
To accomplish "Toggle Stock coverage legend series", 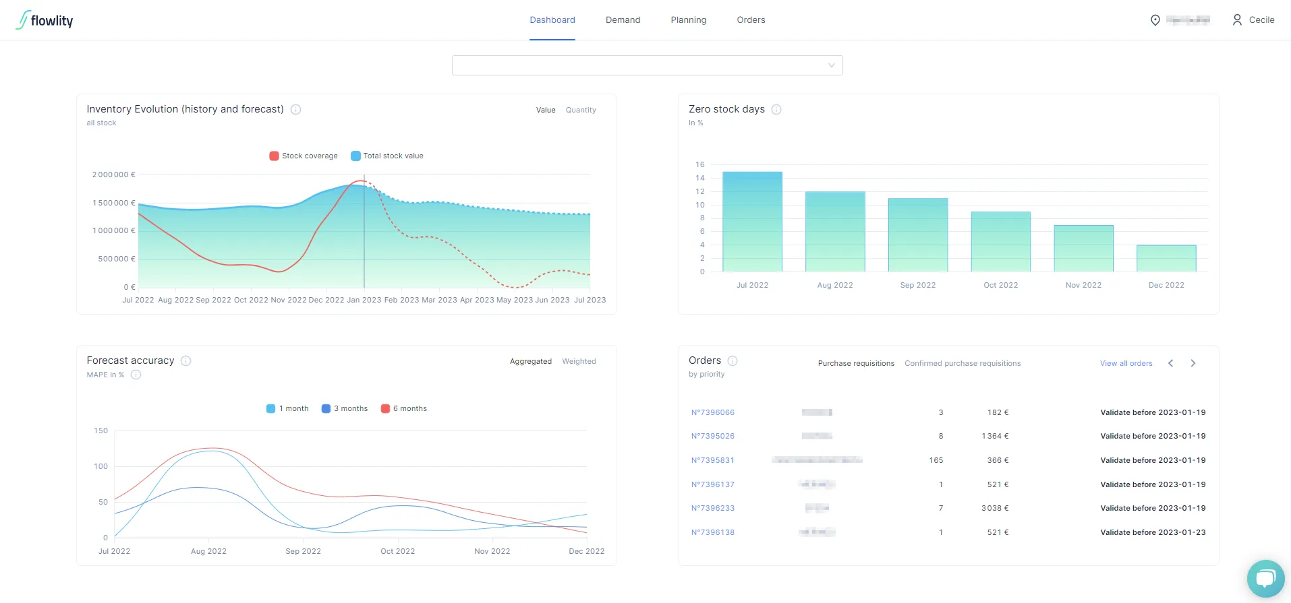I will (x=304, y=156).
